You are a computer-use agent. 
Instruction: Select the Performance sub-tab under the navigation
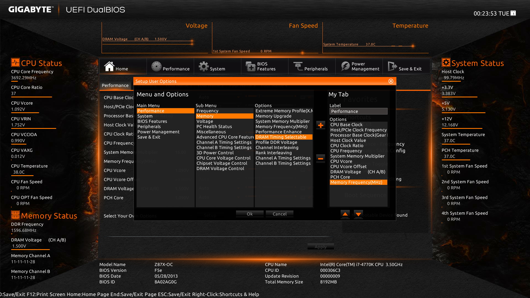(115, 85)
